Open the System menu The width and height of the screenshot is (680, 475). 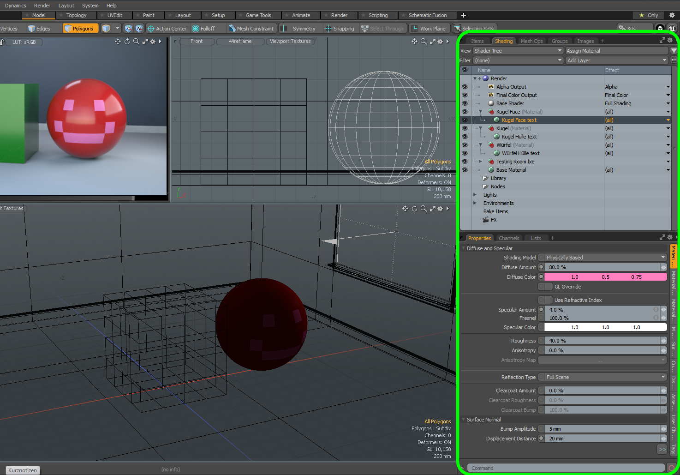click(x=90, y=6)
